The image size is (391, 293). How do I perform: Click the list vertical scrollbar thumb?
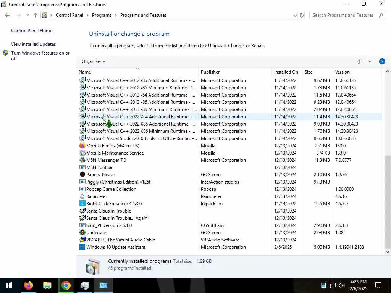(388, 201)
